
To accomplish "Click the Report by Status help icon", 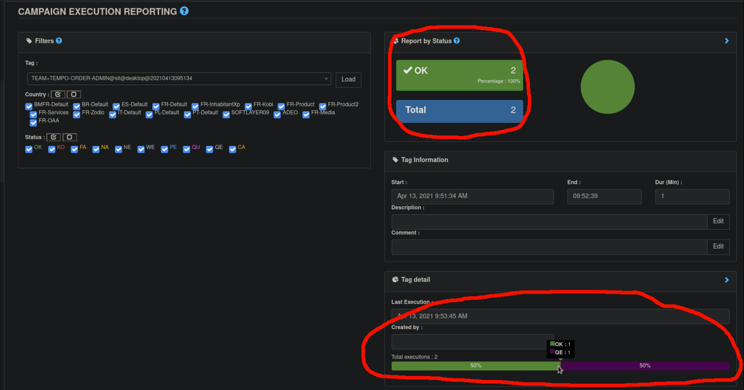I will pyautogui.click(x=457, y=41).
